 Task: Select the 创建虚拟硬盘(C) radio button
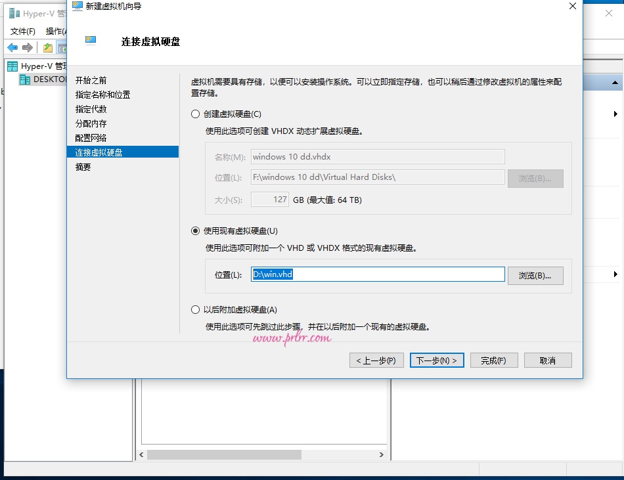point(195,114)
